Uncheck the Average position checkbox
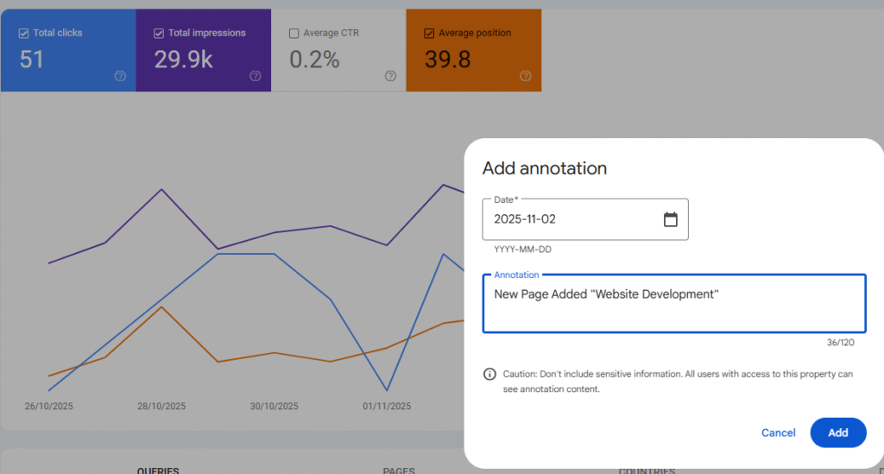The image size is (884, 474). (x=429, y=34)
